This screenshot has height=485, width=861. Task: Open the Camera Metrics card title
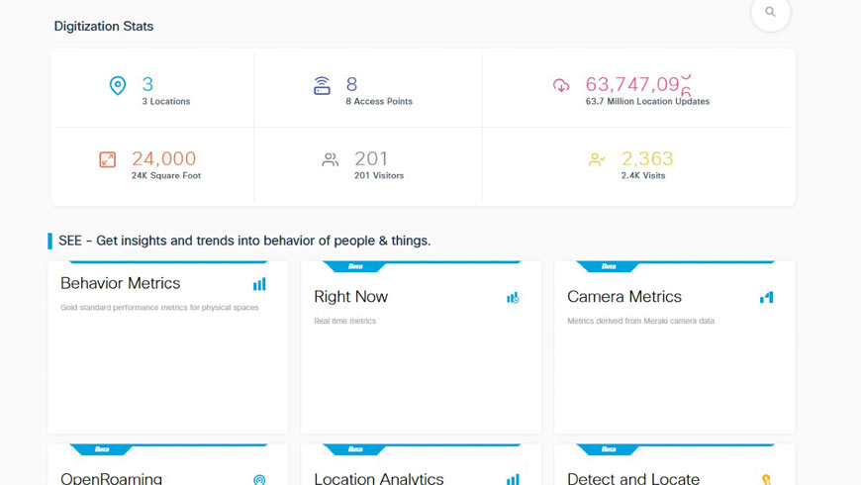coord(624,297)
